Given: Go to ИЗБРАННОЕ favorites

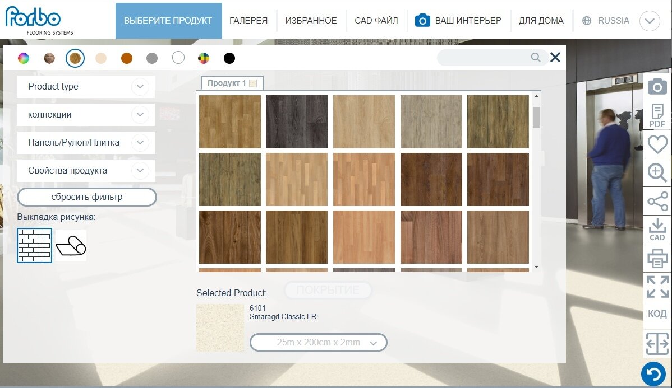Looking at the screenshot, I should pyautogui.click(x=311, y=21).
